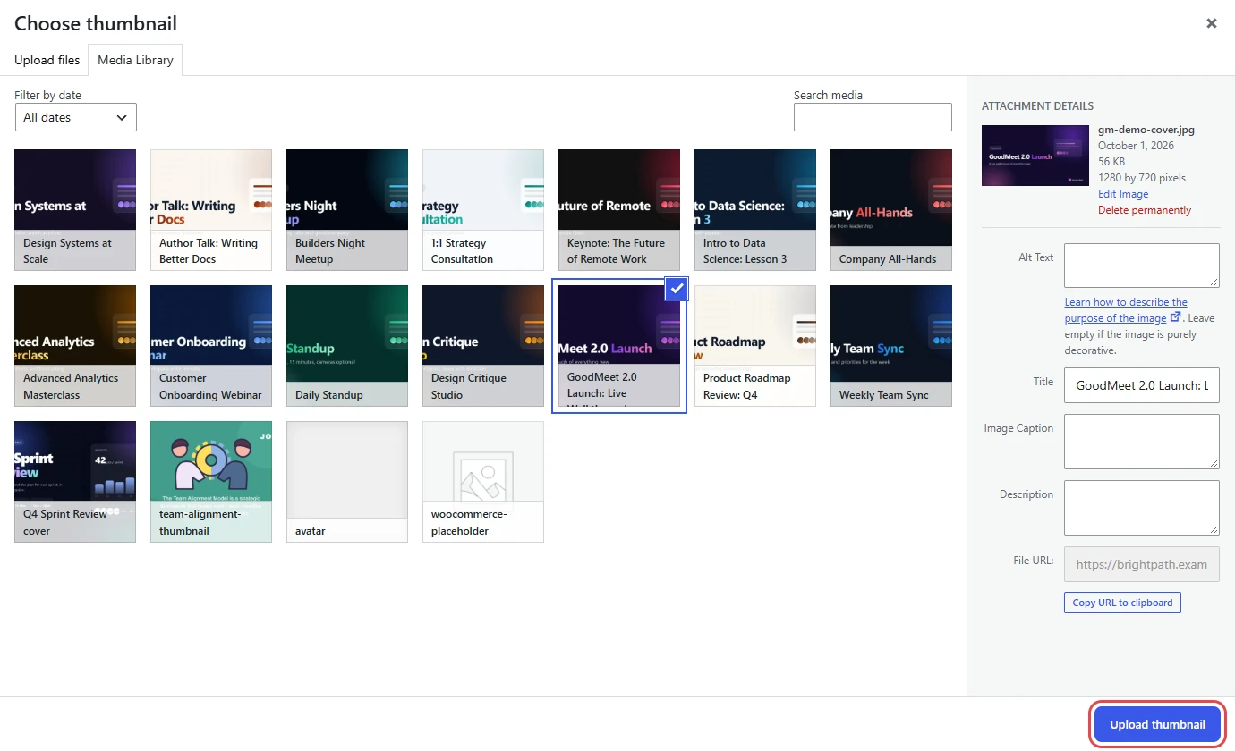Select the Design Systems at Scale thumbnail
The image size is (1235, 751).
(75, 210)
